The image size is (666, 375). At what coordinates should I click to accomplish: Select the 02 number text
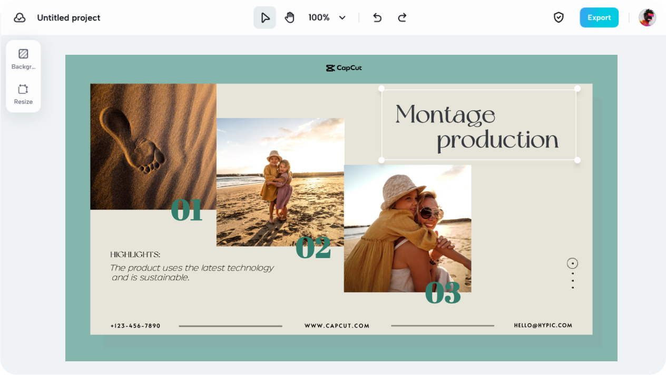click(313, 248)
